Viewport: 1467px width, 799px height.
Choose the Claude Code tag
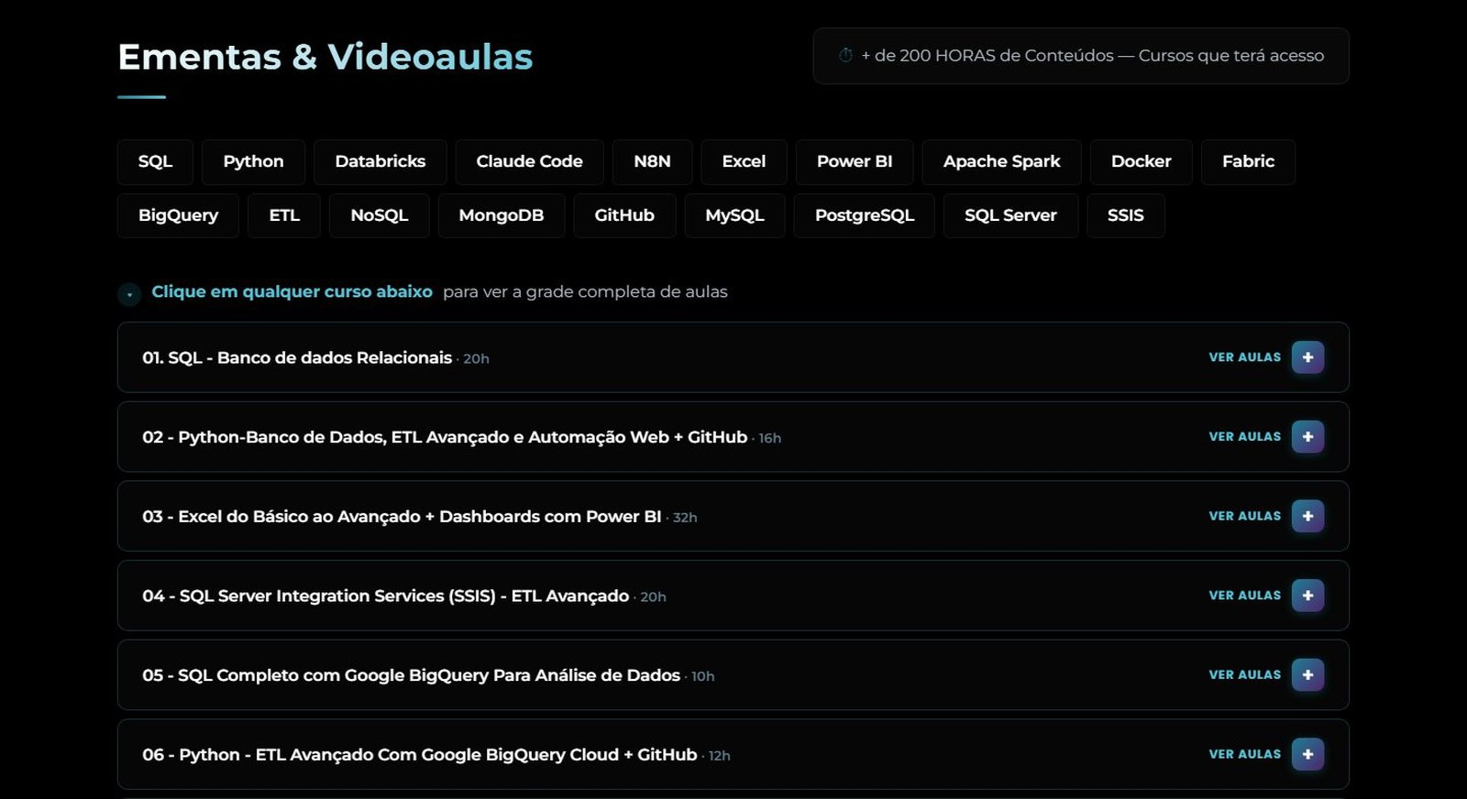point(529,162)
